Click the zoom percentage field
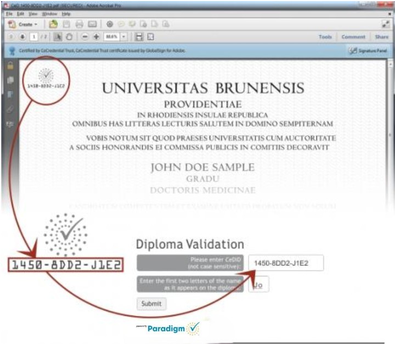The width and height of the screenshot is (395, 344). (112, 37)
